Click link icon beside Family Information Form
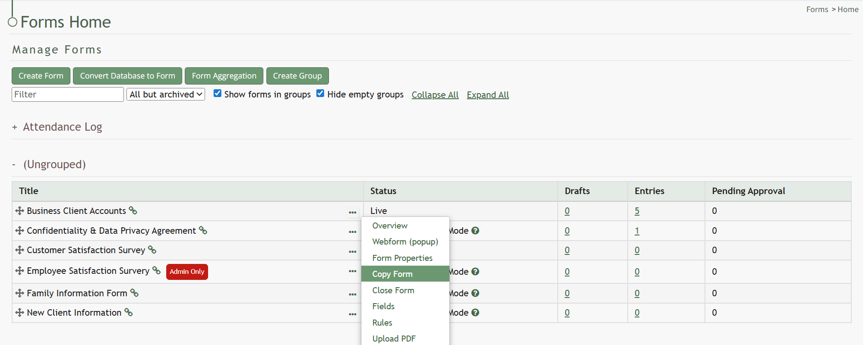This screenshot has width=863, height=345. click(134, 293)
